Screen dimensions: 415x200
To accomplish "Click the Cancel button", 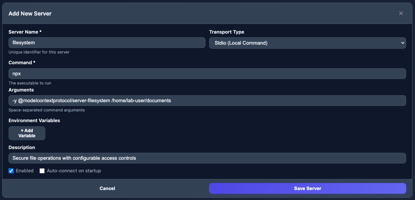I will click(107, 188).
